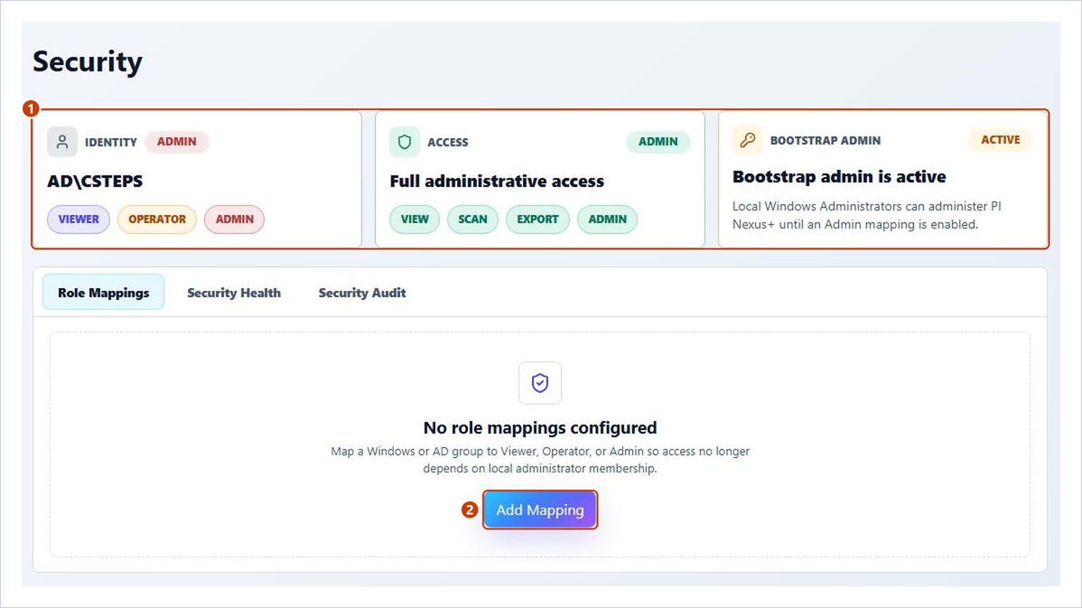Click the AD\CSTEPS identity name
Image resolution: width=1082 pixels, height=608 pixels.
(x=95, y=182)
